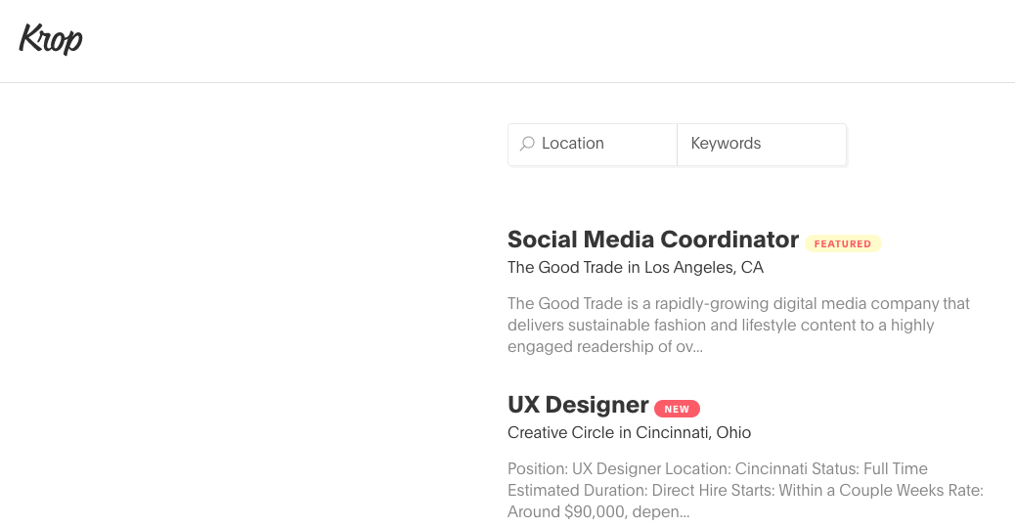Open the Social Media Coordinator job listing
Viewport: 1015px width, 527px height.
coord(652,240)
